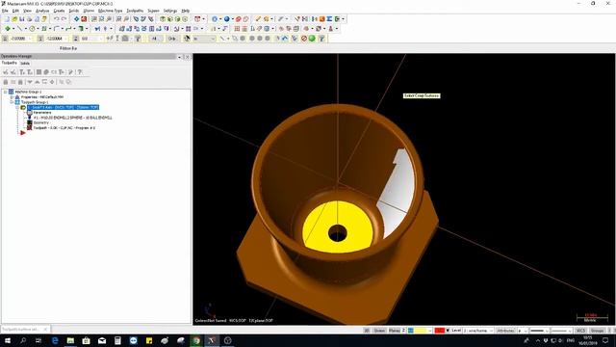The height and width of the screenshot is (347, 616).
Task: Click the Save file icon
Action: [21, 19]
